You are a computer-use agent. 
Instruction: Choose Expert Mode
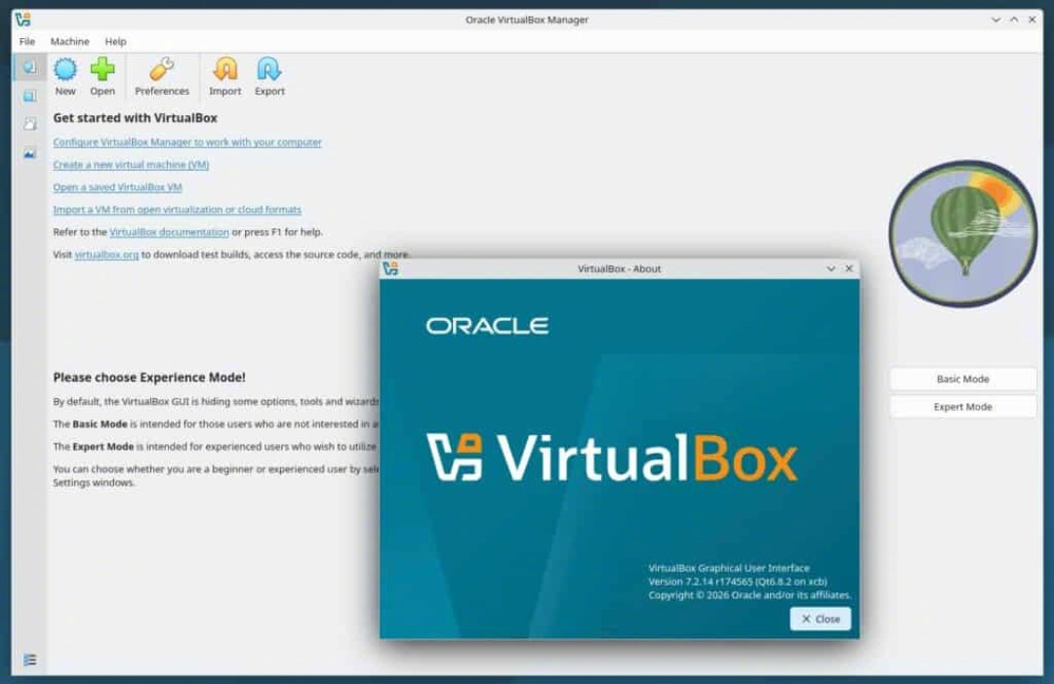pos(962,407)
